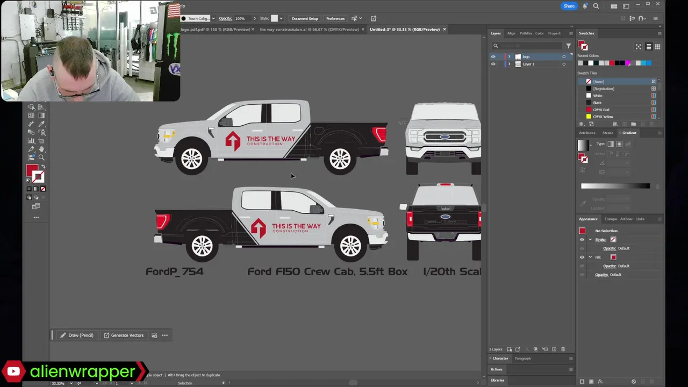This screenshot has width=688, height=387.
Task: Switch to the Pathfinder panel tab
Action: point(526,33)
